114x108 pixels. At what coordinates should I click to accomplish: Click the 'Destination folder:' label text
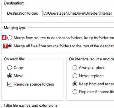click(x=22, y=13)
